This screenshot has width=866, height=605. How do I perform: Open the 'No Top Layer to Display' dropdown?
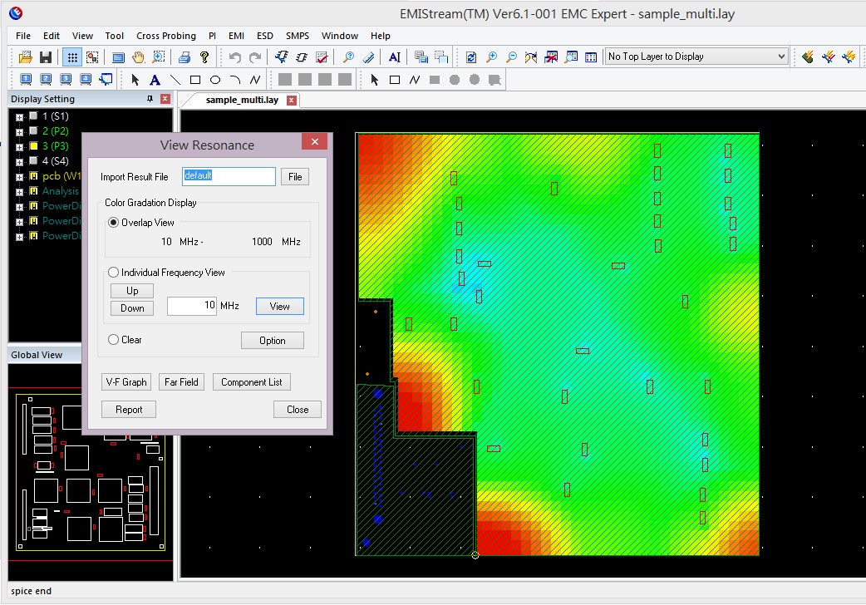click(x=780, y=57)
